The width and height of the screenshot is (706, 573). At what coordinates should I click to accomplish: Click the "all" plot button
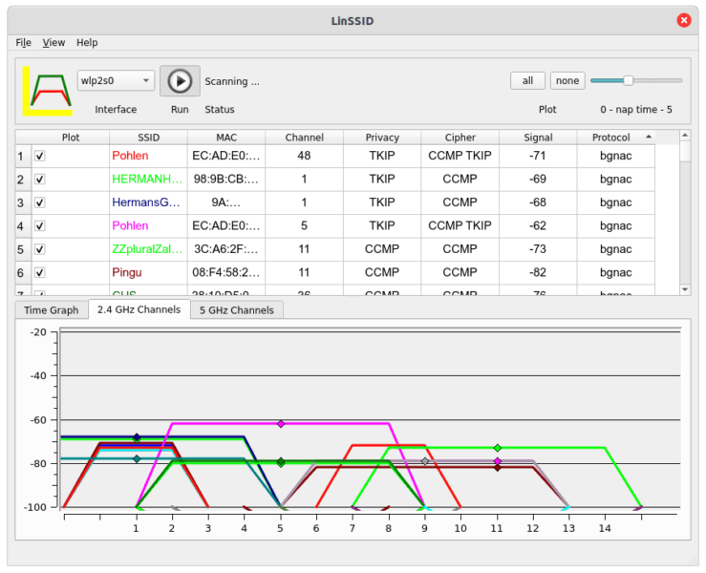pyautogui.click(x=527, y=80)
